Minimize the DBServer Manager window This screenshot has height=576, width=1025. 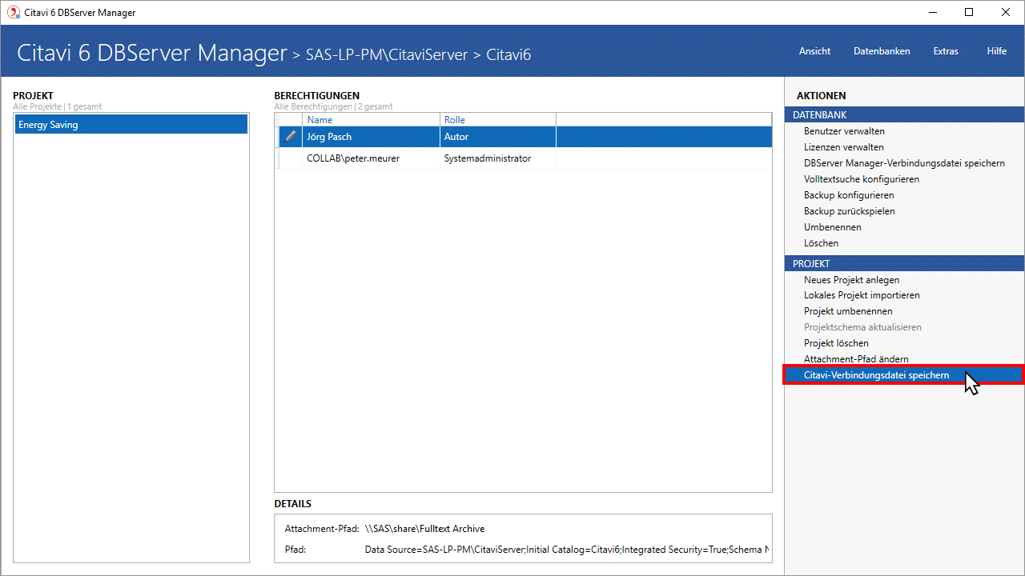[932, 13]
